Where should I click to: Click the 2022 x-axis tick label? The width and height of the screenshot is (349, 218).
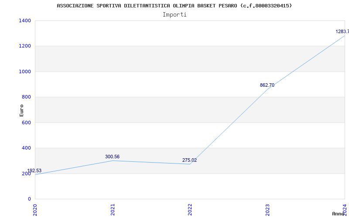tap(190, 210)
